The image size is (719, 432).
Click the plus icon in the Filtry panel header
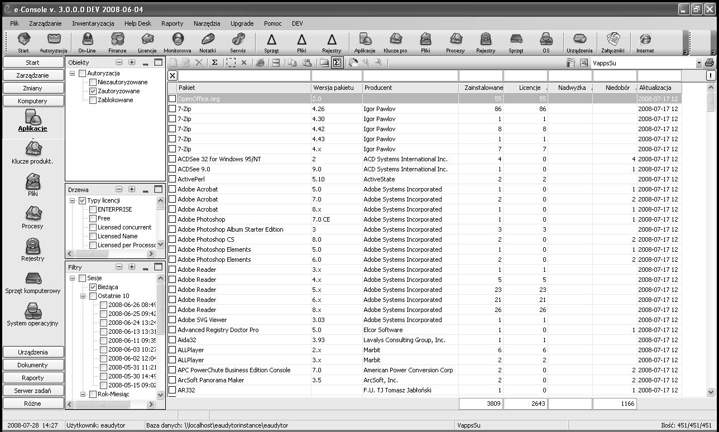[x=132, y=267]
